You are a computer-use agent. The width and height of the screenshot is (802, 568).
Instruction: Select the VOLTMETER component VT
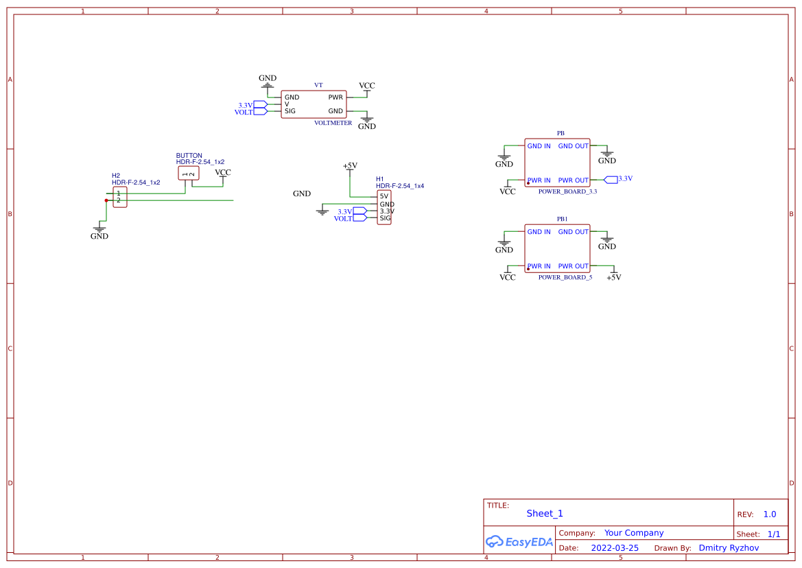[x=314, y=104]
